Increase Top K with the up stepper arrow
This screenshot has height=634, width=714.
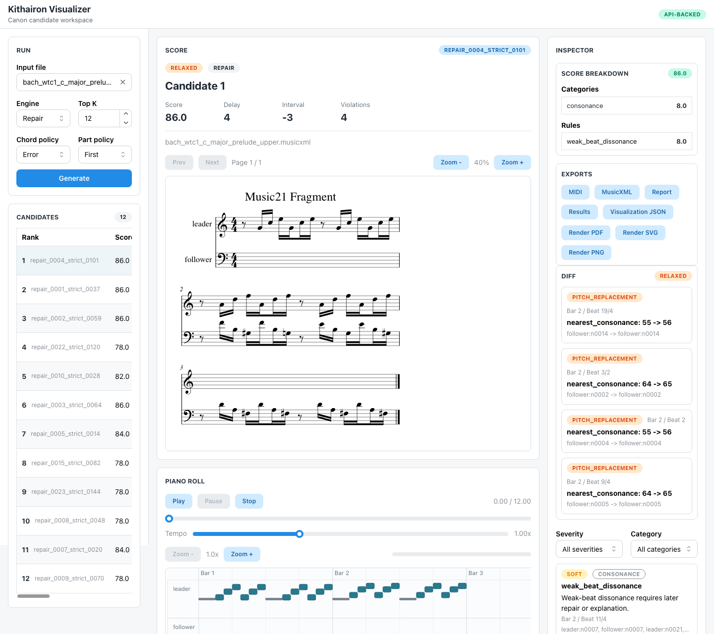(x=126, y=114)
